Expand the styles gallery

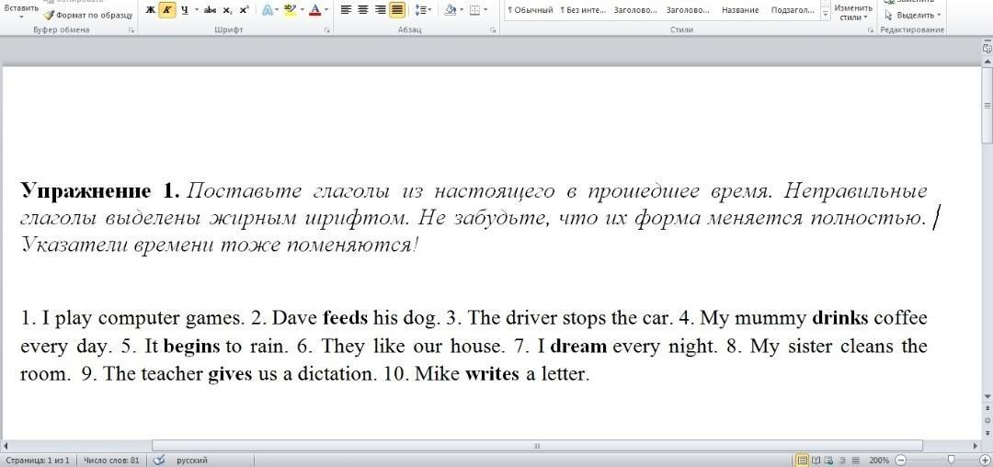pos(825,15)
